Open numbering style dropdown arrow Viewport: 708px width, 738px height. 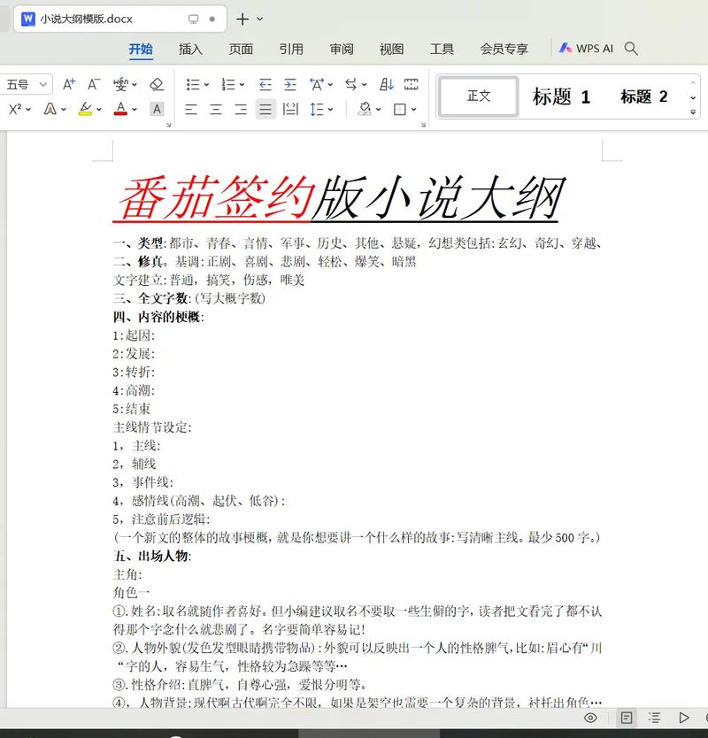click(x=242, y=85)
